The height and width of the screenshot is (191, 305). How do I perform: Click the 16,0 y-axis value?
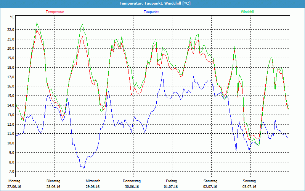[11, 86]
